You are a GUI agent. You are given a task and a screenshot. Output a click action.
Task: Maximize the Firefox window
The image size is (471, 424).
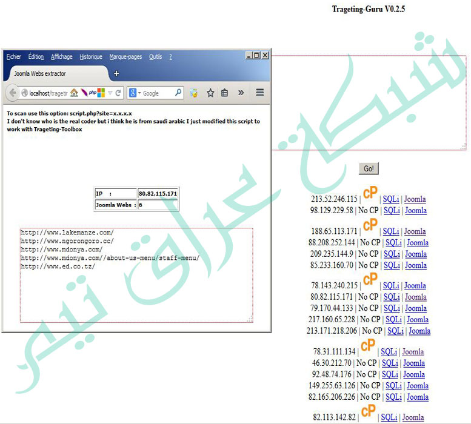click(x=256, y=55)
